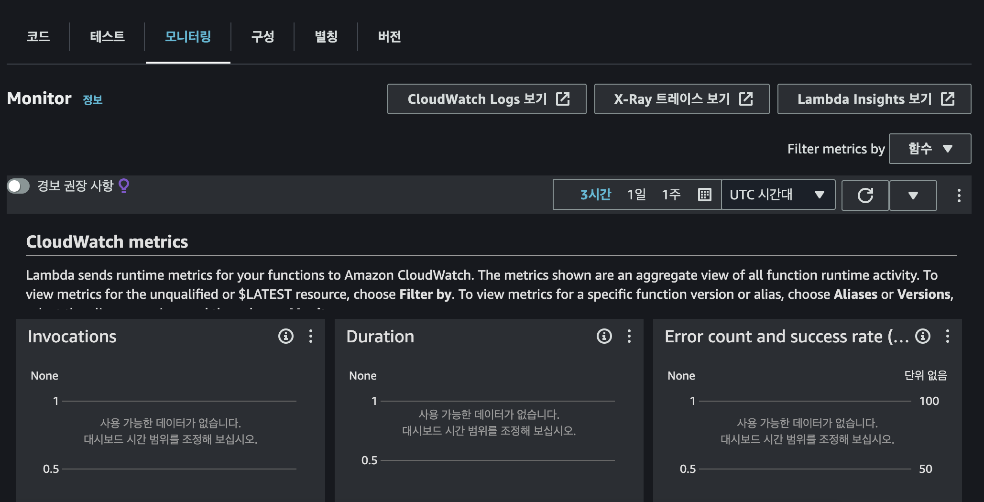Select the 1주 time range
Viewport: 984px width, 502px height.
(671, 195)
